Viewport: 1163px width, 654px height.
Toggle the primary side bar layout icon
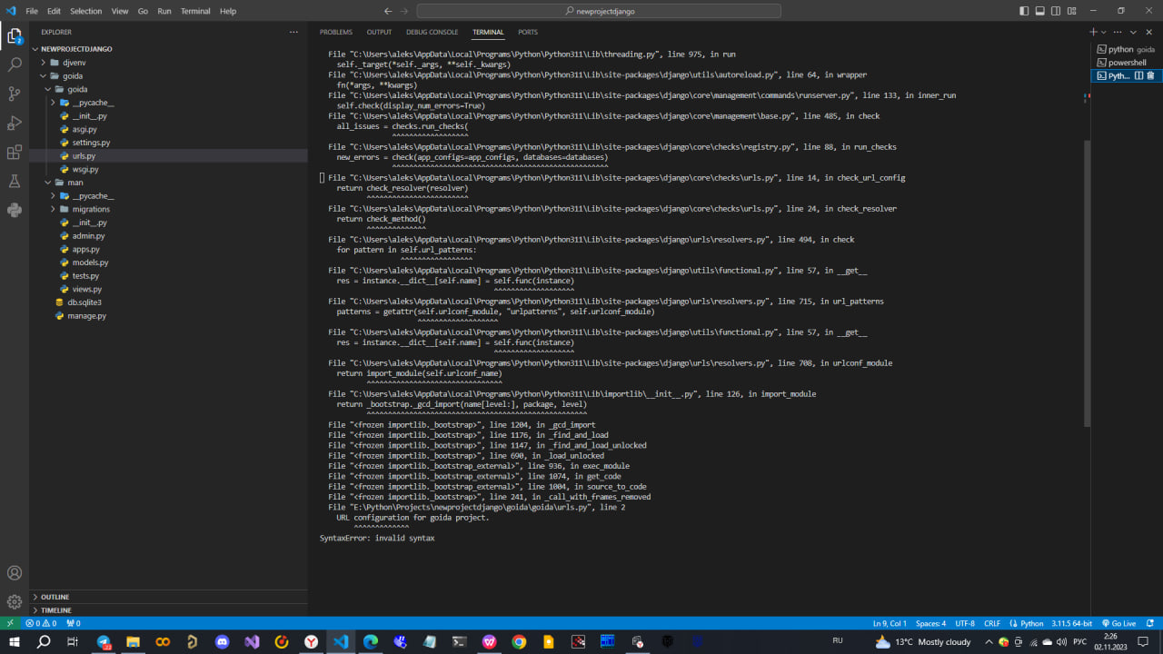1024,11
